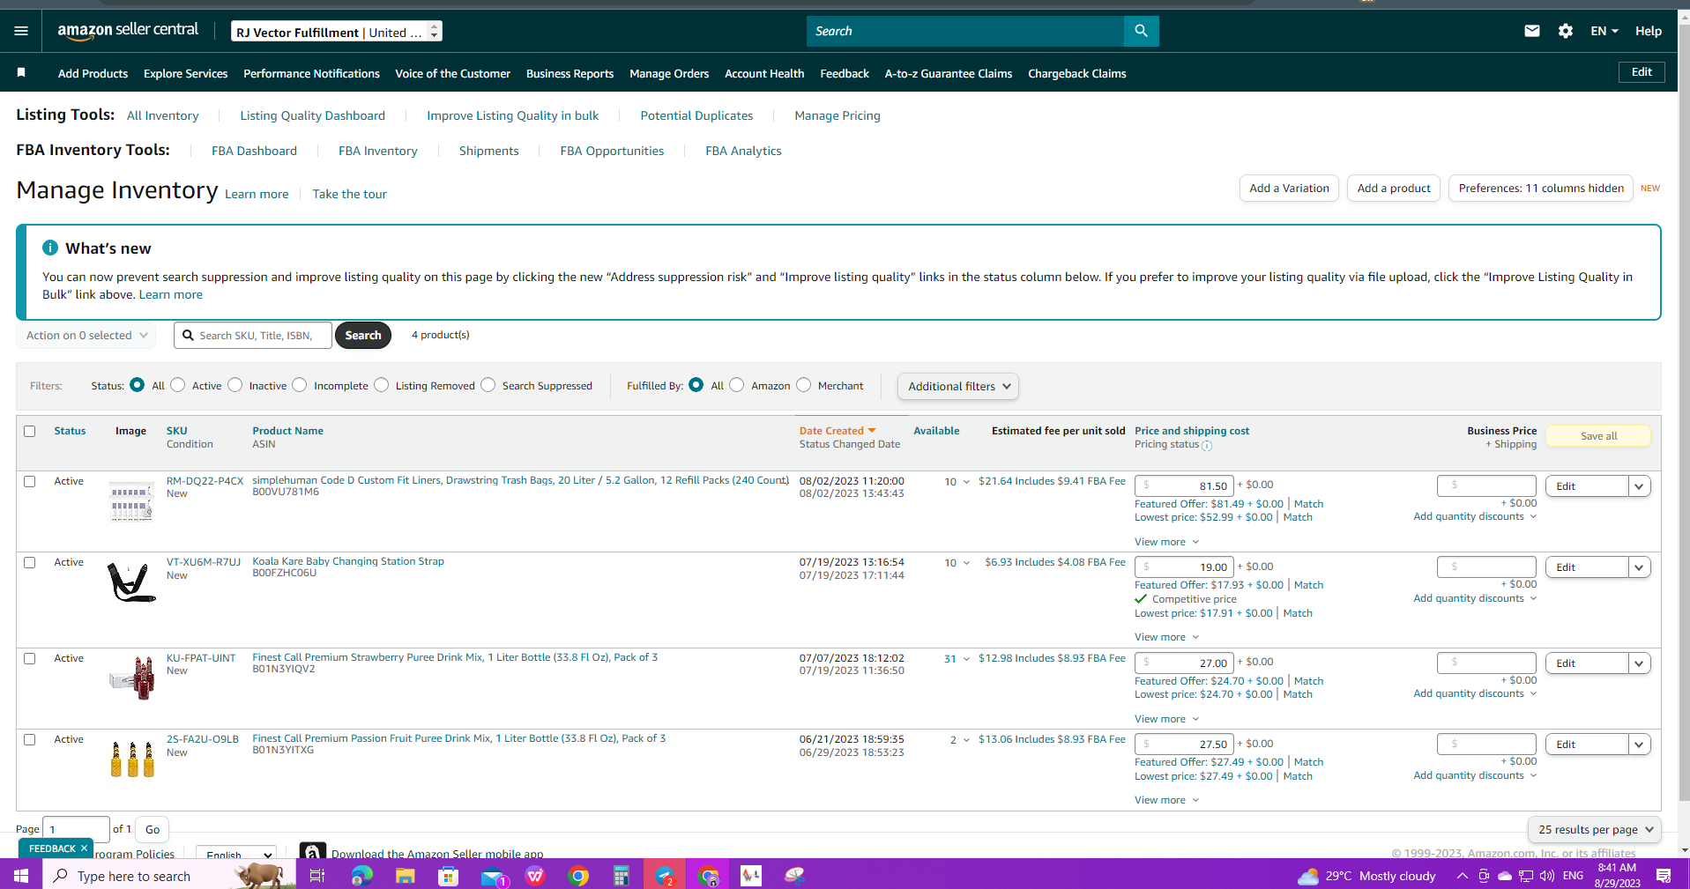This screenshot has width=1690, height=889.
Task: Open Edit dropdown arrow for Koala Kare row
Action: 1639,567
